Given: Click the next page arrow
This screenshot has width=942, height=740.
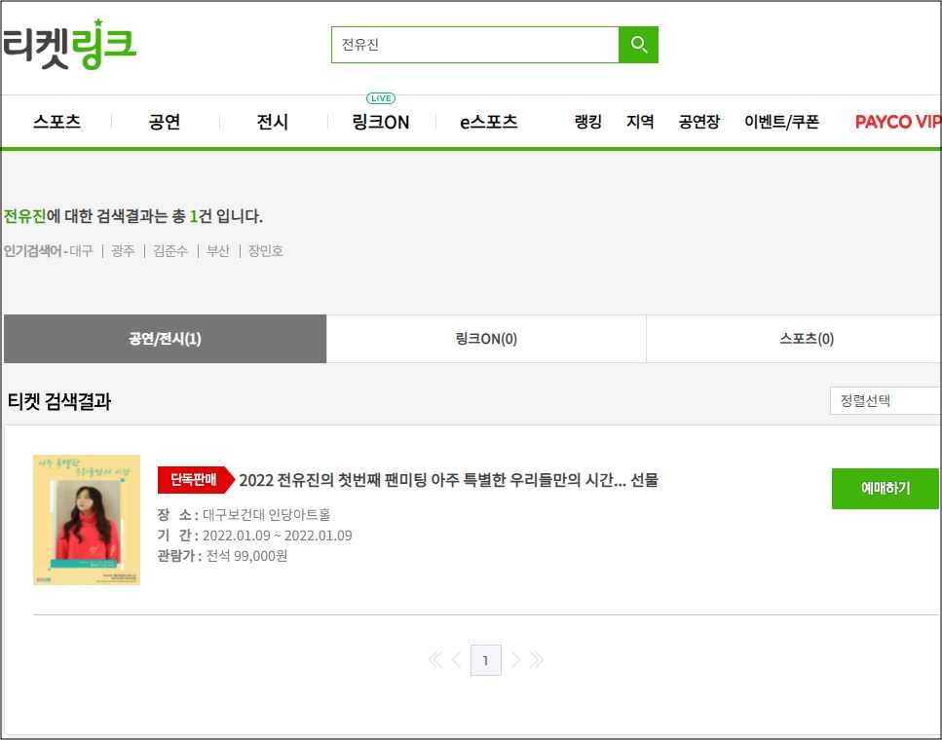Looking at the screenshot, I should coord(515,660).
